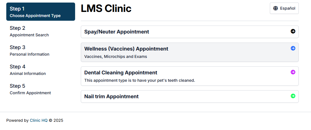
Task: Click the blue arrow on Wellness Appointment
Action: tap(293, 48)
